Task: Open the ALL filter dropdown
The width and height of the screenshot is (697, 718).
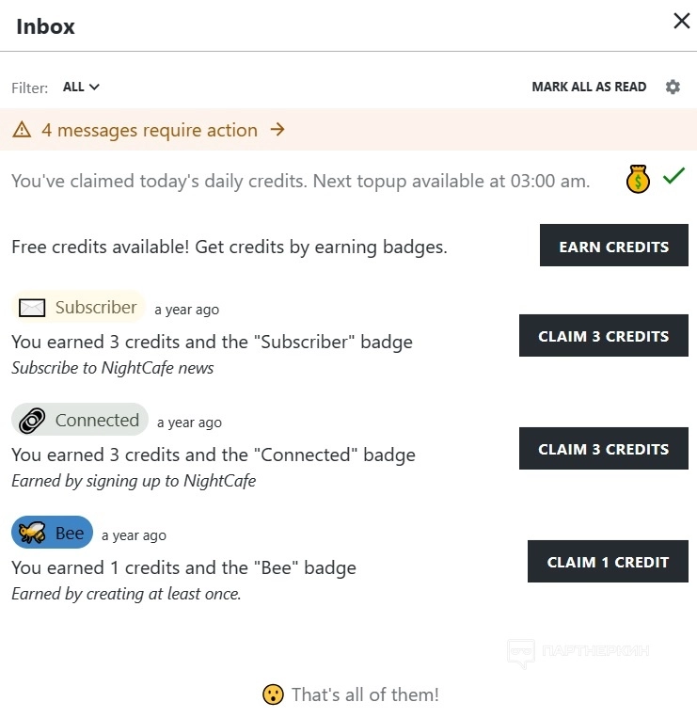Action: click(x=74, y=87)
